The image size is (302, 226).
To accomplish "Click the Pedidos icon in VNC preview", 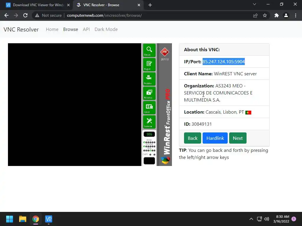I will click(149, 79).
